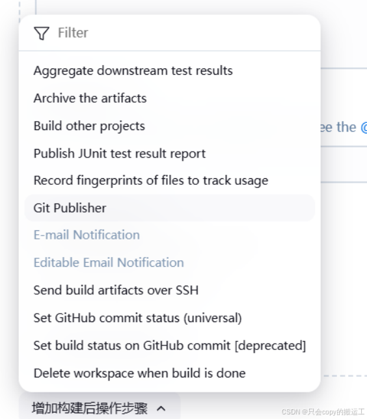Click the funnel filter icon
The height and width of the screenshot is (419, 367).
[x=42, y=33]
